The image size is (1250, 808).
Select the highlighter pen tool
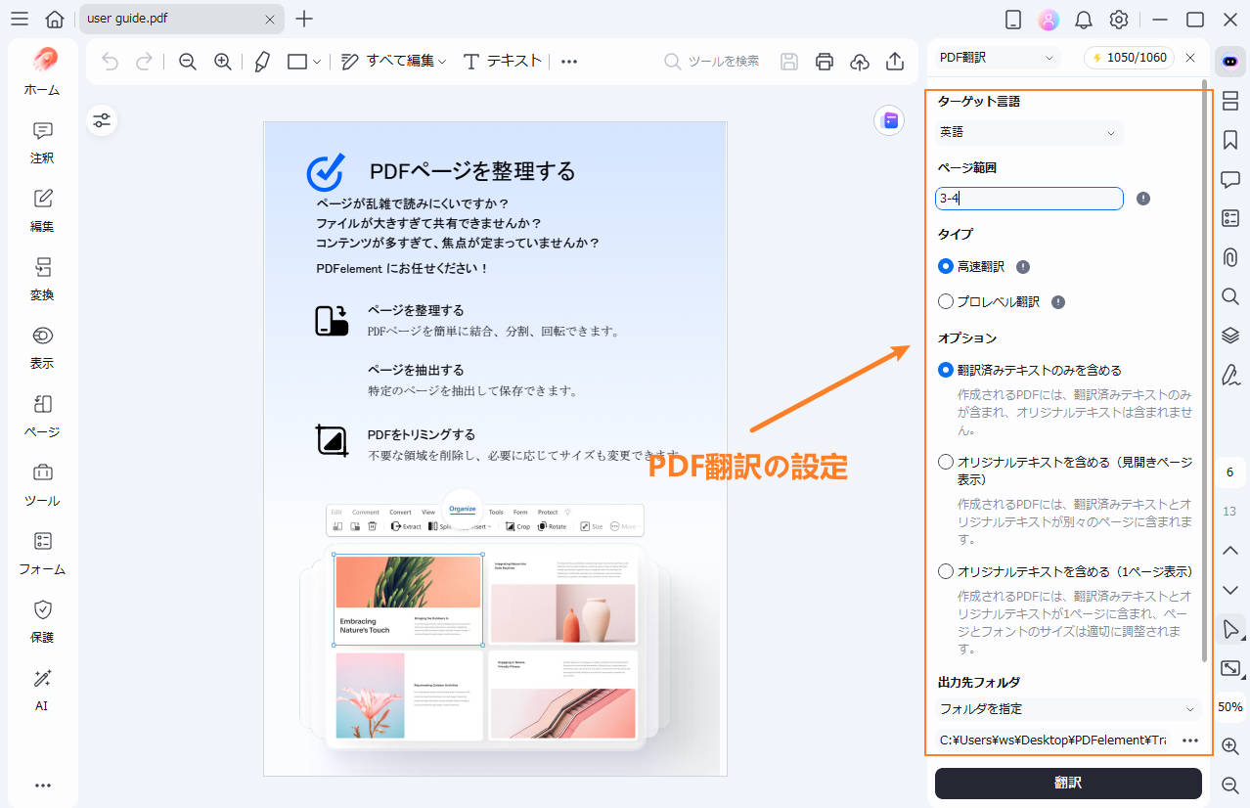(261, 60)
